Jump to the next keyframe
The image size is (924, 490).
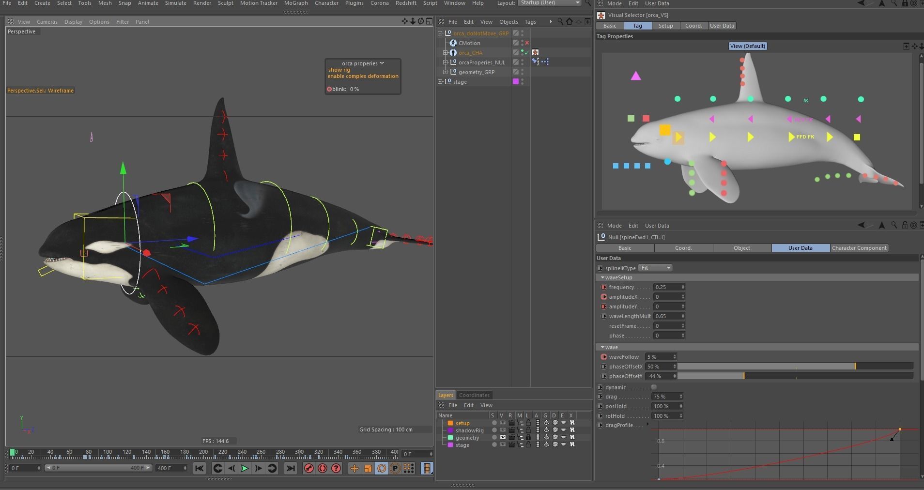tap(272, 468)
